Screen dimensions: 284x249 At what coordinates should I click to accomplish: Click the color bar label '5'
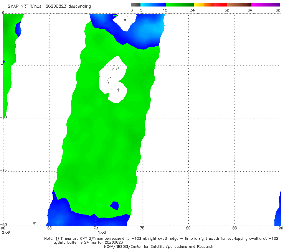[x=141, y=10]
